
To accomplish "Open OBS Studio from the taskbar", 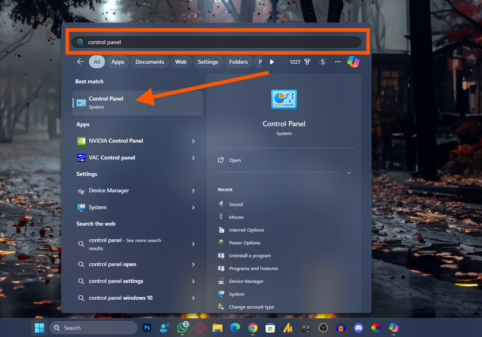I will [x=323, y=328].
